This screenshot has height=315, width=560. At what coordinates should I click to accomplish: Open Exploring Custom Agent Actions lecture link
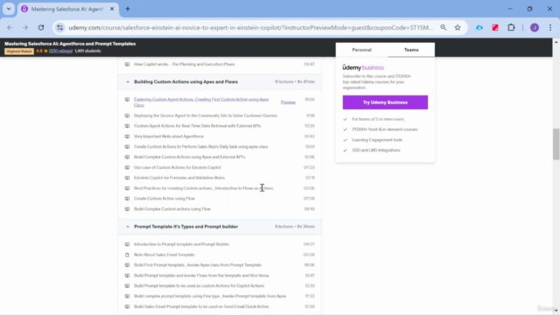(201, 102)
